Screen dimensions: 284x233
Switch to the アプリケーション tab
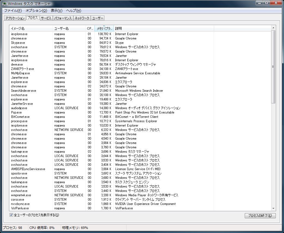(15, 18)
